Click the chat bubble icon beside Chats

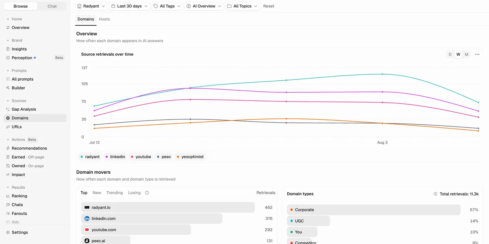[x=8, y=205]
